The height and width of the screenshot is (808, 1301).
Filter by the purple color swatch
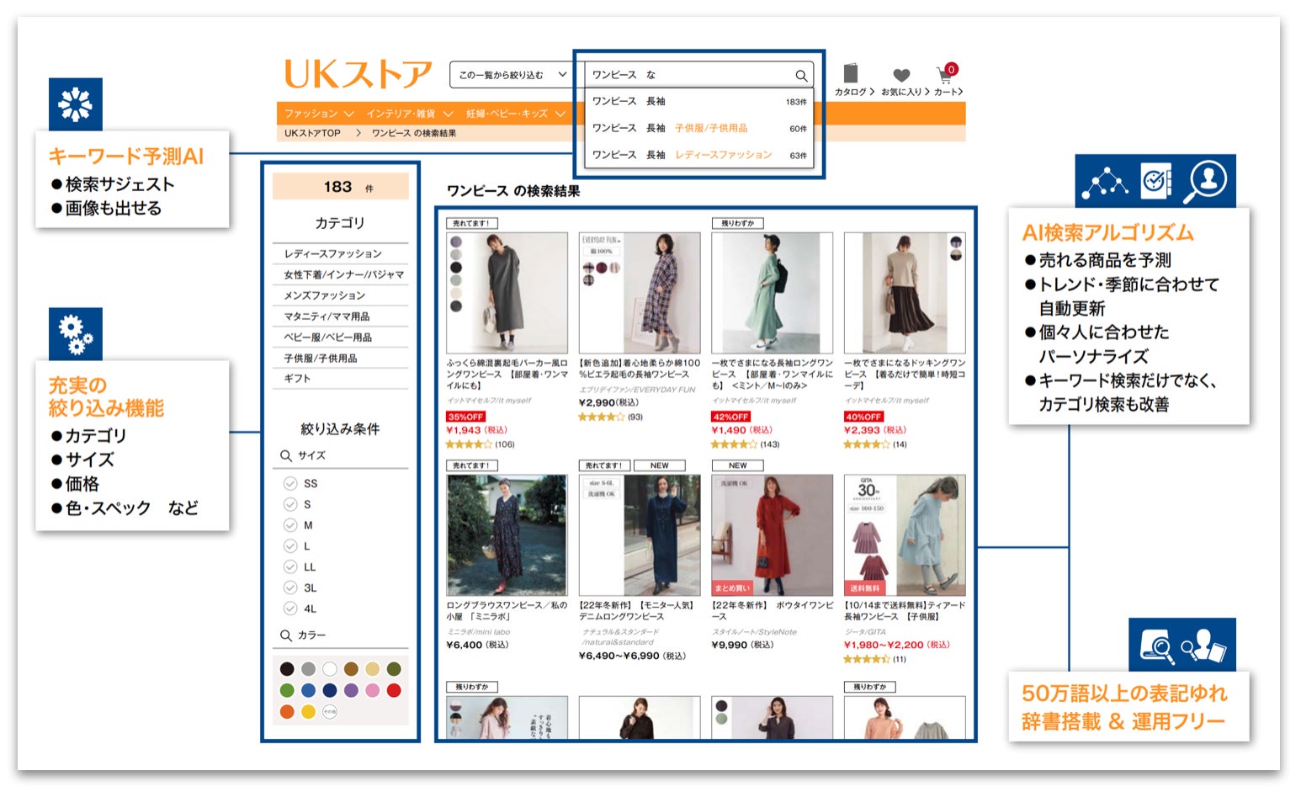click(351, 690)
